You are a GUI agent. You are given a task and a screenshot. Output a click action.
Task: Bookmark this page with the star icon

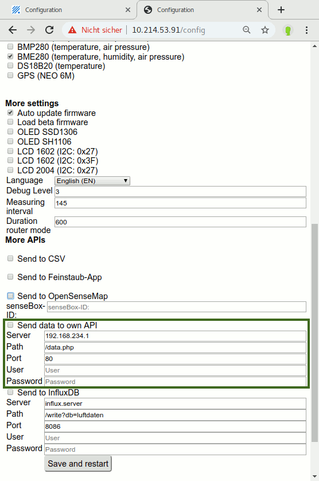point(265,30)
